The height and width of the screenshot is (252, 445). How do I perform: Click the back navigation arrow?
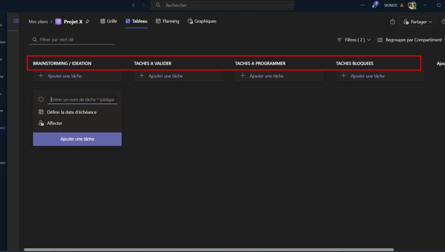pyautogui.click(x=133, y=5)
